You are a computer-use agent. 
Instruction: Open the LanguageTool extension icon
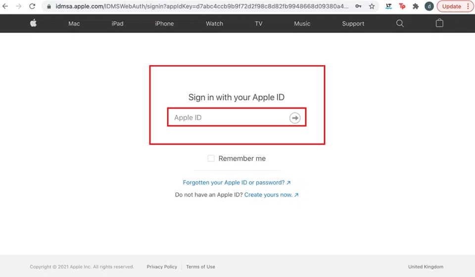click(x=388, y=6)
